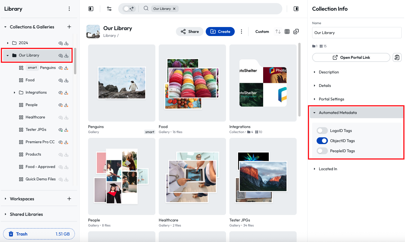Click the download icon beside Food gallery
405x242 pixels.
coord(66,80)
